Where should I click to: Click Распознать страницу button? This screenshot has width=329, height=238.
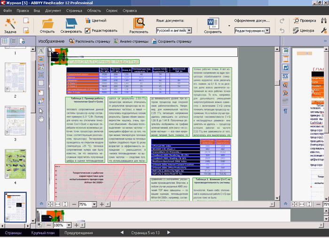[90, 41]
